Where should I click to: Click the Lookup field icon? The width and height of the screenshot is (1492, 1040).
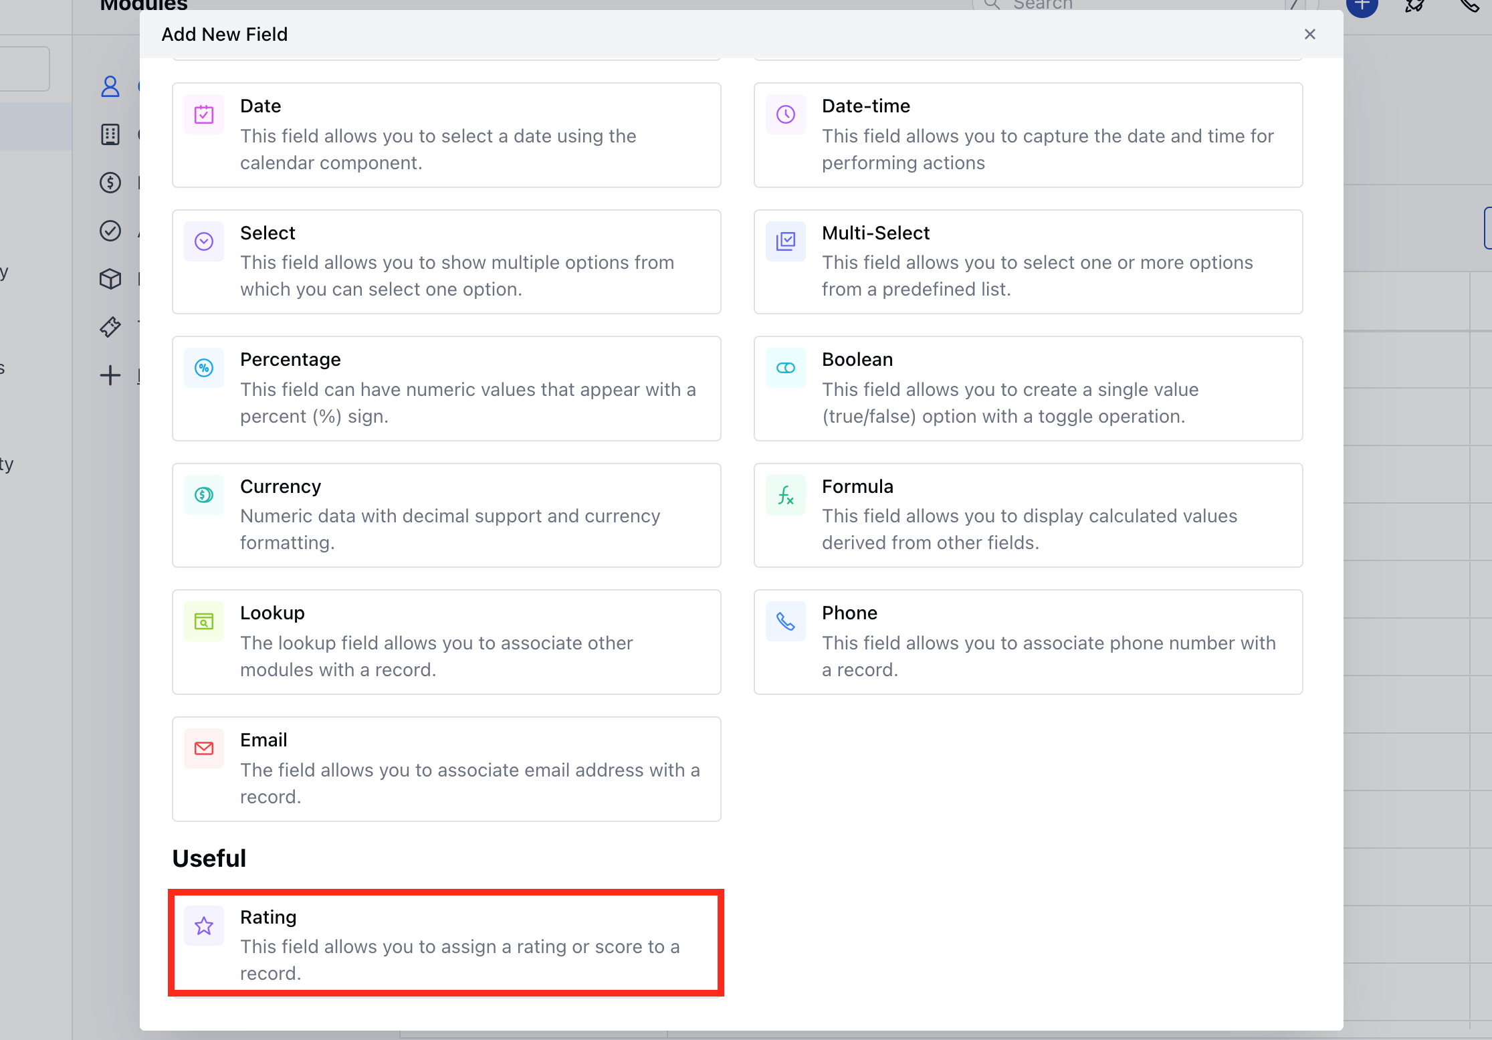[204, 621]
